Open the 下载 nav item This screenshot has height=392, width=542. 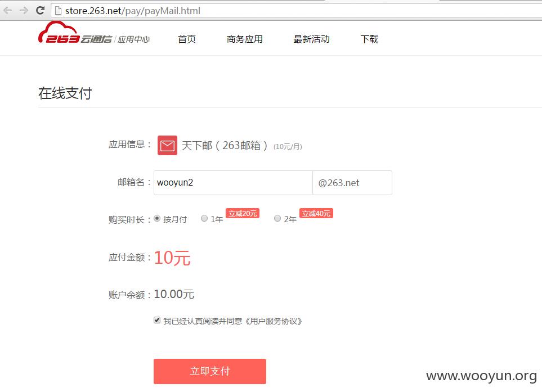370,39
